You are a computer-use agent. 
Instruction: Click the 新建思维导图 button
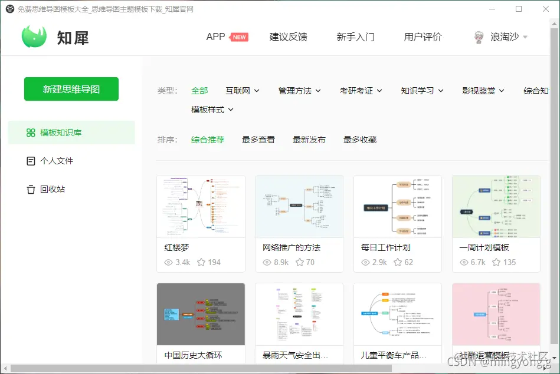71,88
